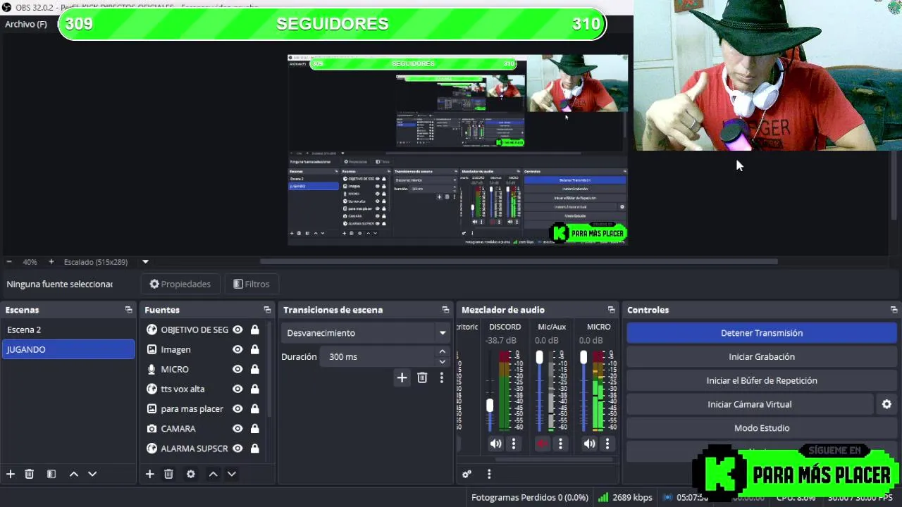
Task: Adjust the Mic/Aux volume slider
Action: (539, 358)
